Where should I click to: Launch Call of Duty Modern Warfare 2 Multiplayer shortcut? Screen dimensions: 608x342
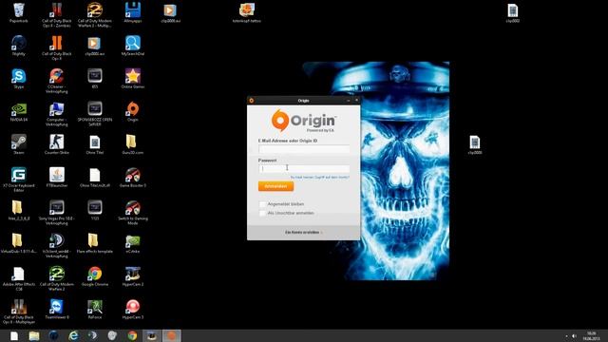pyautogui.click(x=95, y=15)
